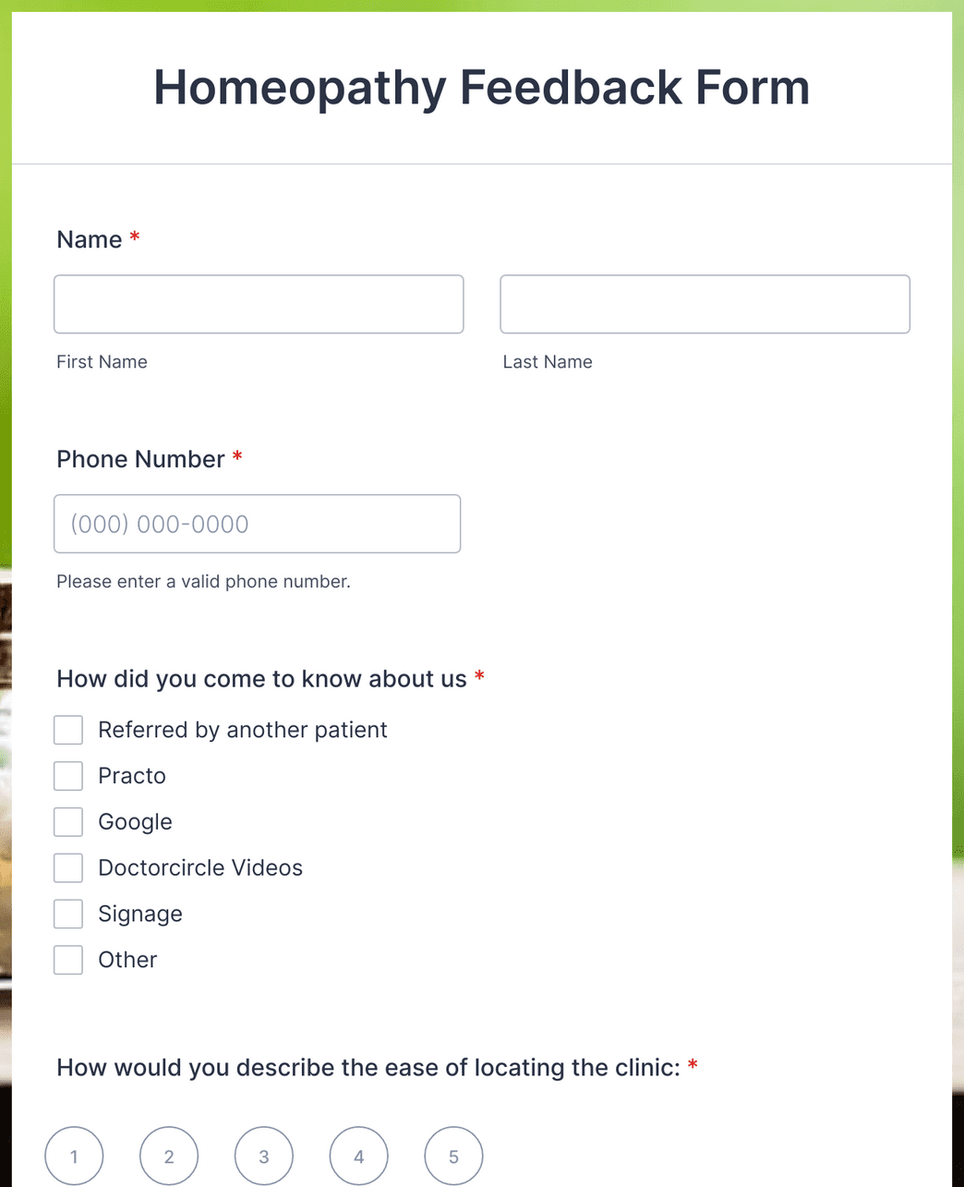Select the Google checkbox
The height and width of the screenshot is (1187, 964).
68,822
